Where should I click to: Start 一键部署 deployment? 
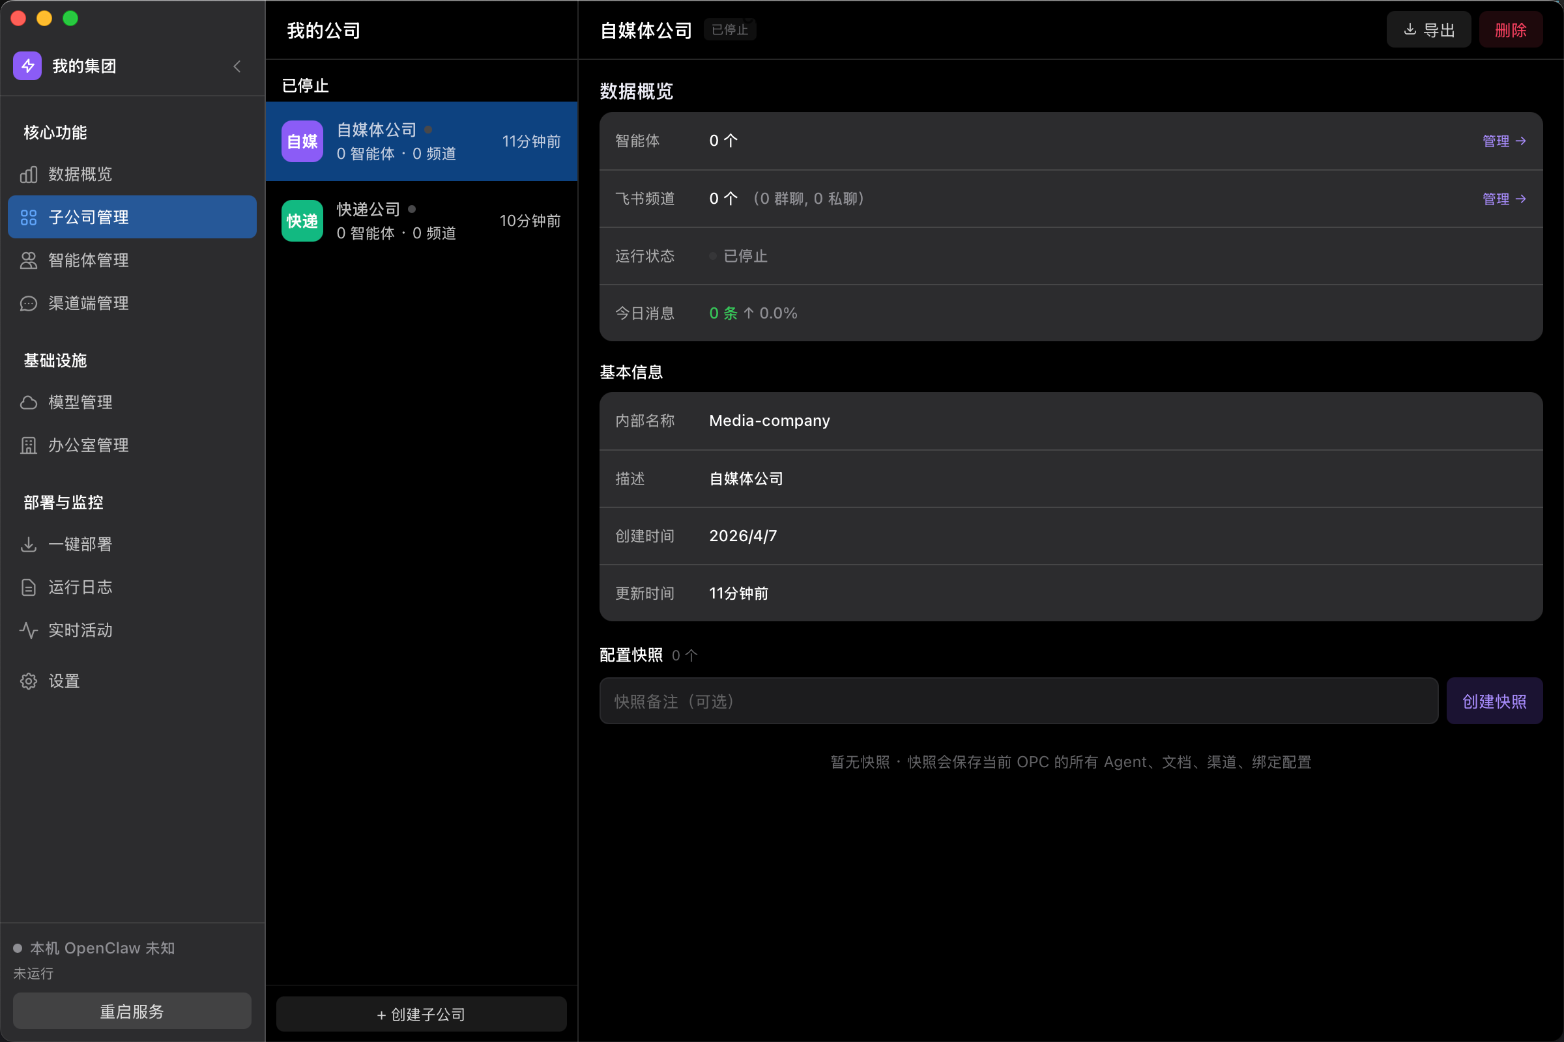[x=80, y=544]
